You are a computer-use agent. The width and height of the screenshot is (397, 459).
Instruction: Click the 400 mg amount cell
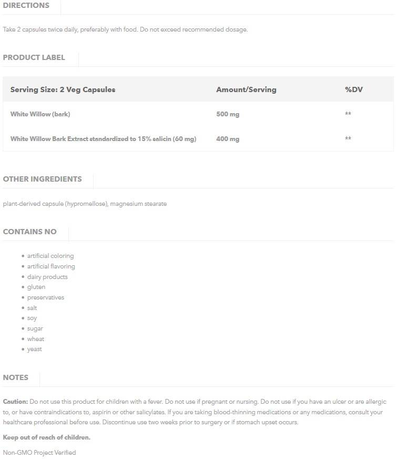click(x=228, y=139)
